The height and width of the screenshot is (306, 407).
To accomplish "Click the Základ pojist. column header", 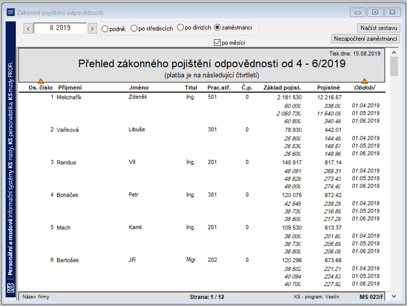I will (282, 87).
